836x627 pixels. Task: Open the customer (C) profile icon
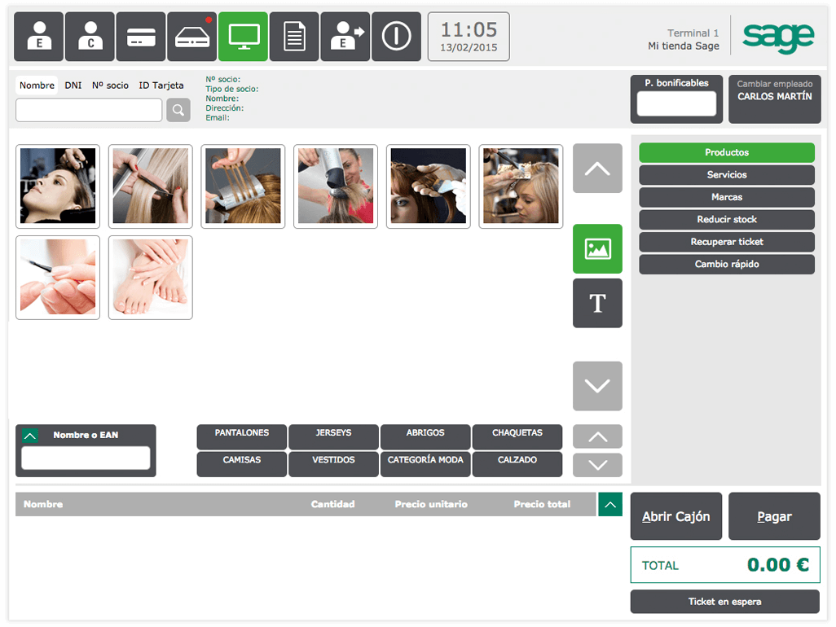click(x=90, y=36)
